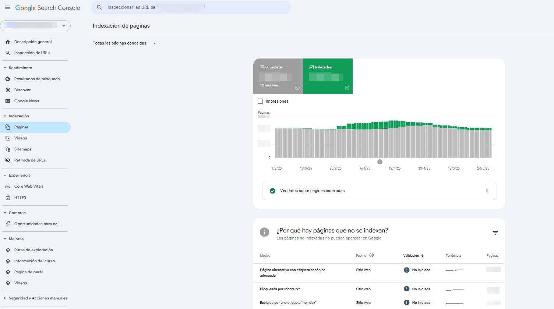Click the HTTPS padlock icon
554x309 pixels.
point(8,198)
